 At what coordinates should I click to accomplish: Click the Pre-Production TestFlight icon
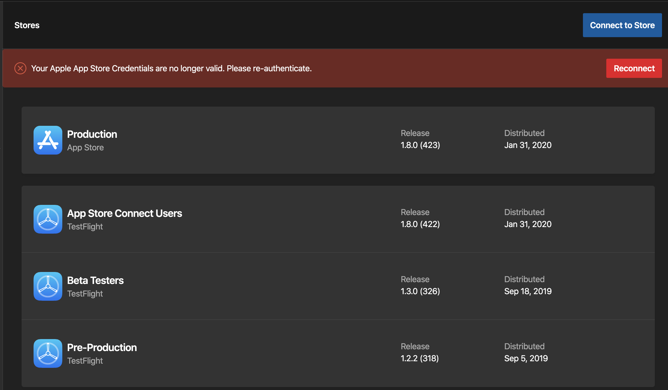click(48, 353)
